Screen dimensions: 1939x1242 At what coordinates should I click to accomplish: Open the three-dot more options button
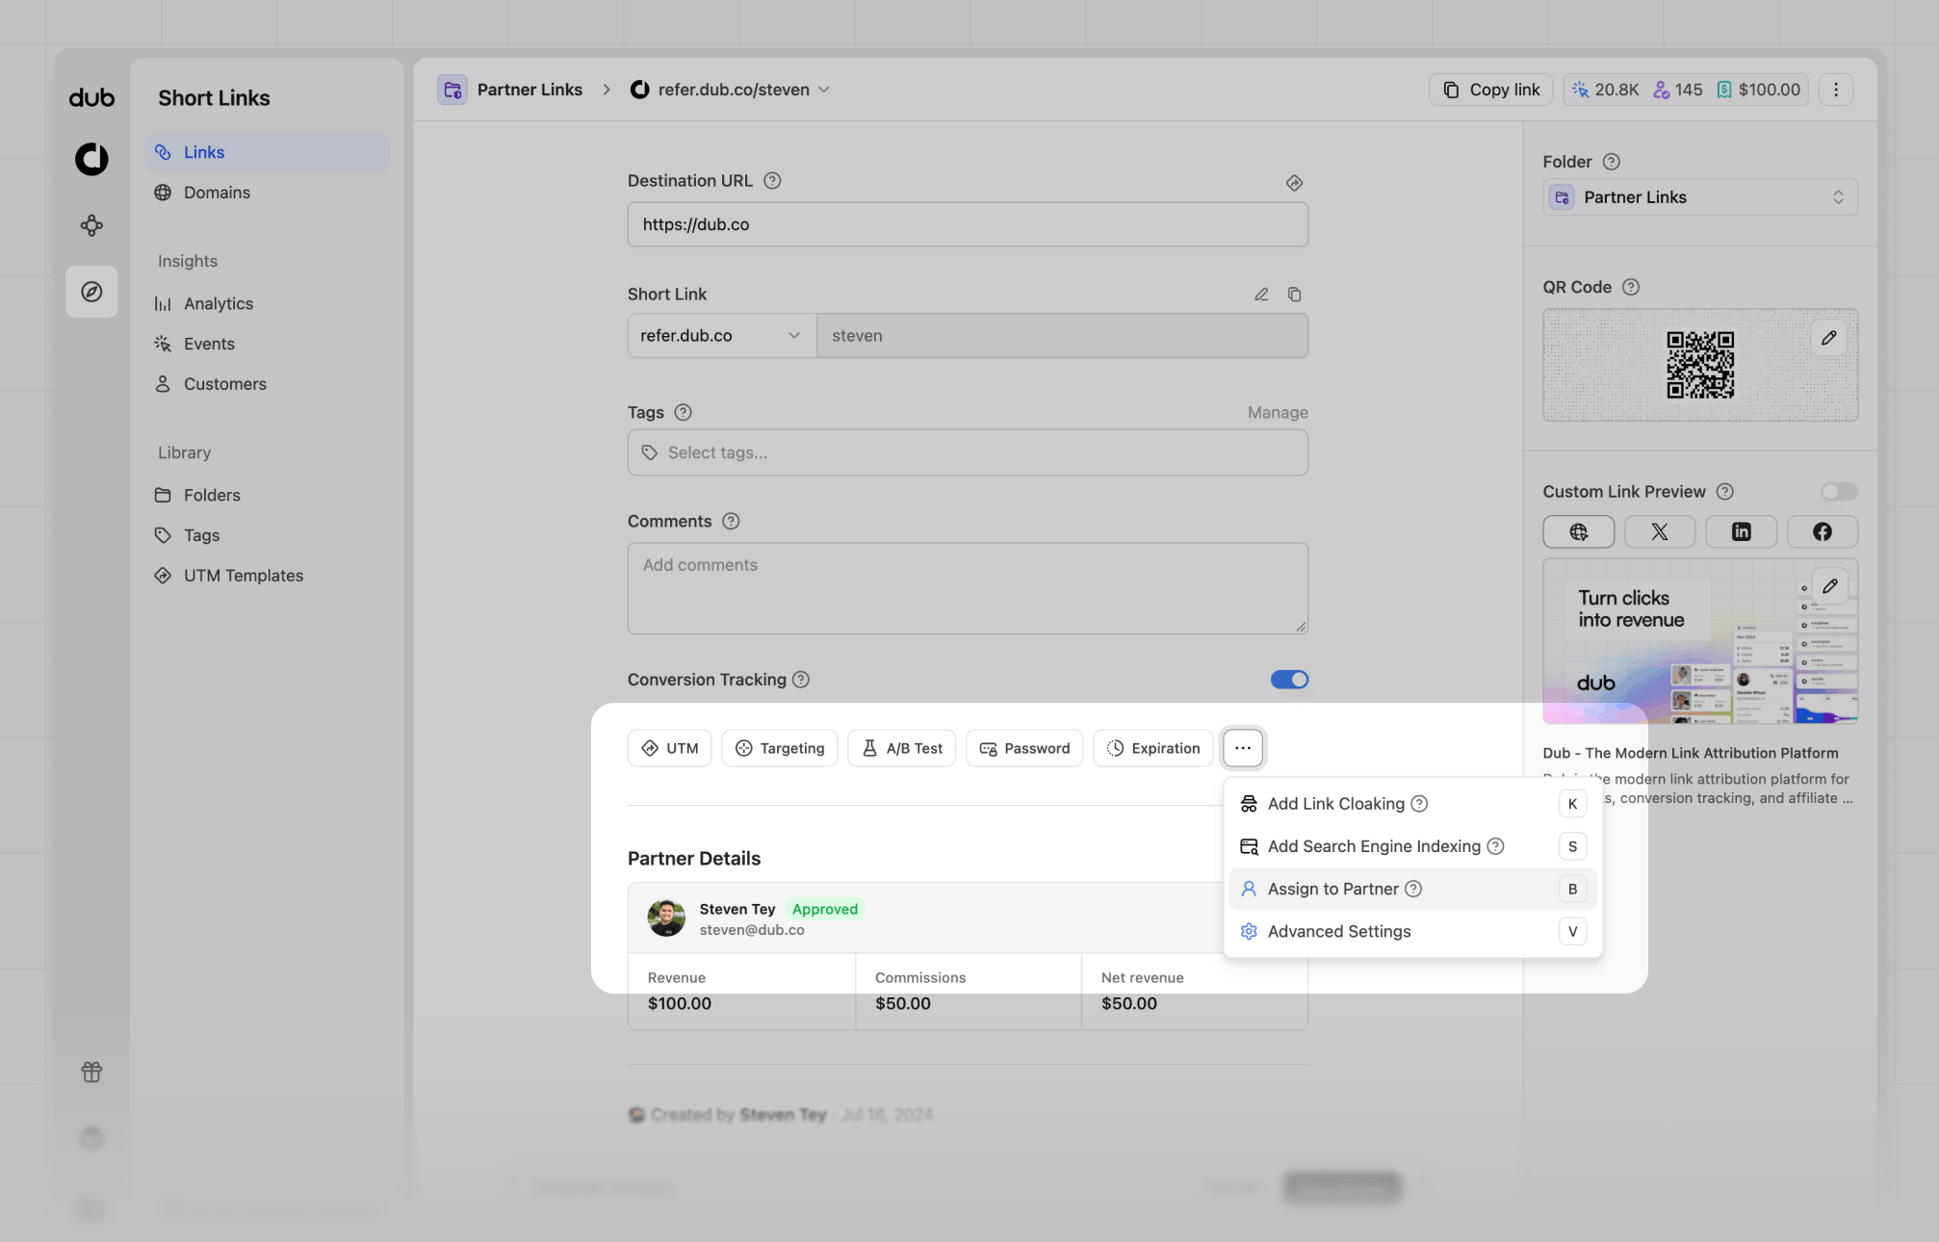pos(1243,748)
